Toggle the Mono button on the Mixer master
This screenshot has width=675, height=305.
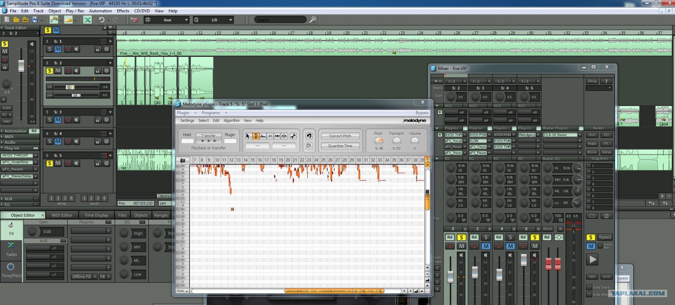click(x=547, y=229)
